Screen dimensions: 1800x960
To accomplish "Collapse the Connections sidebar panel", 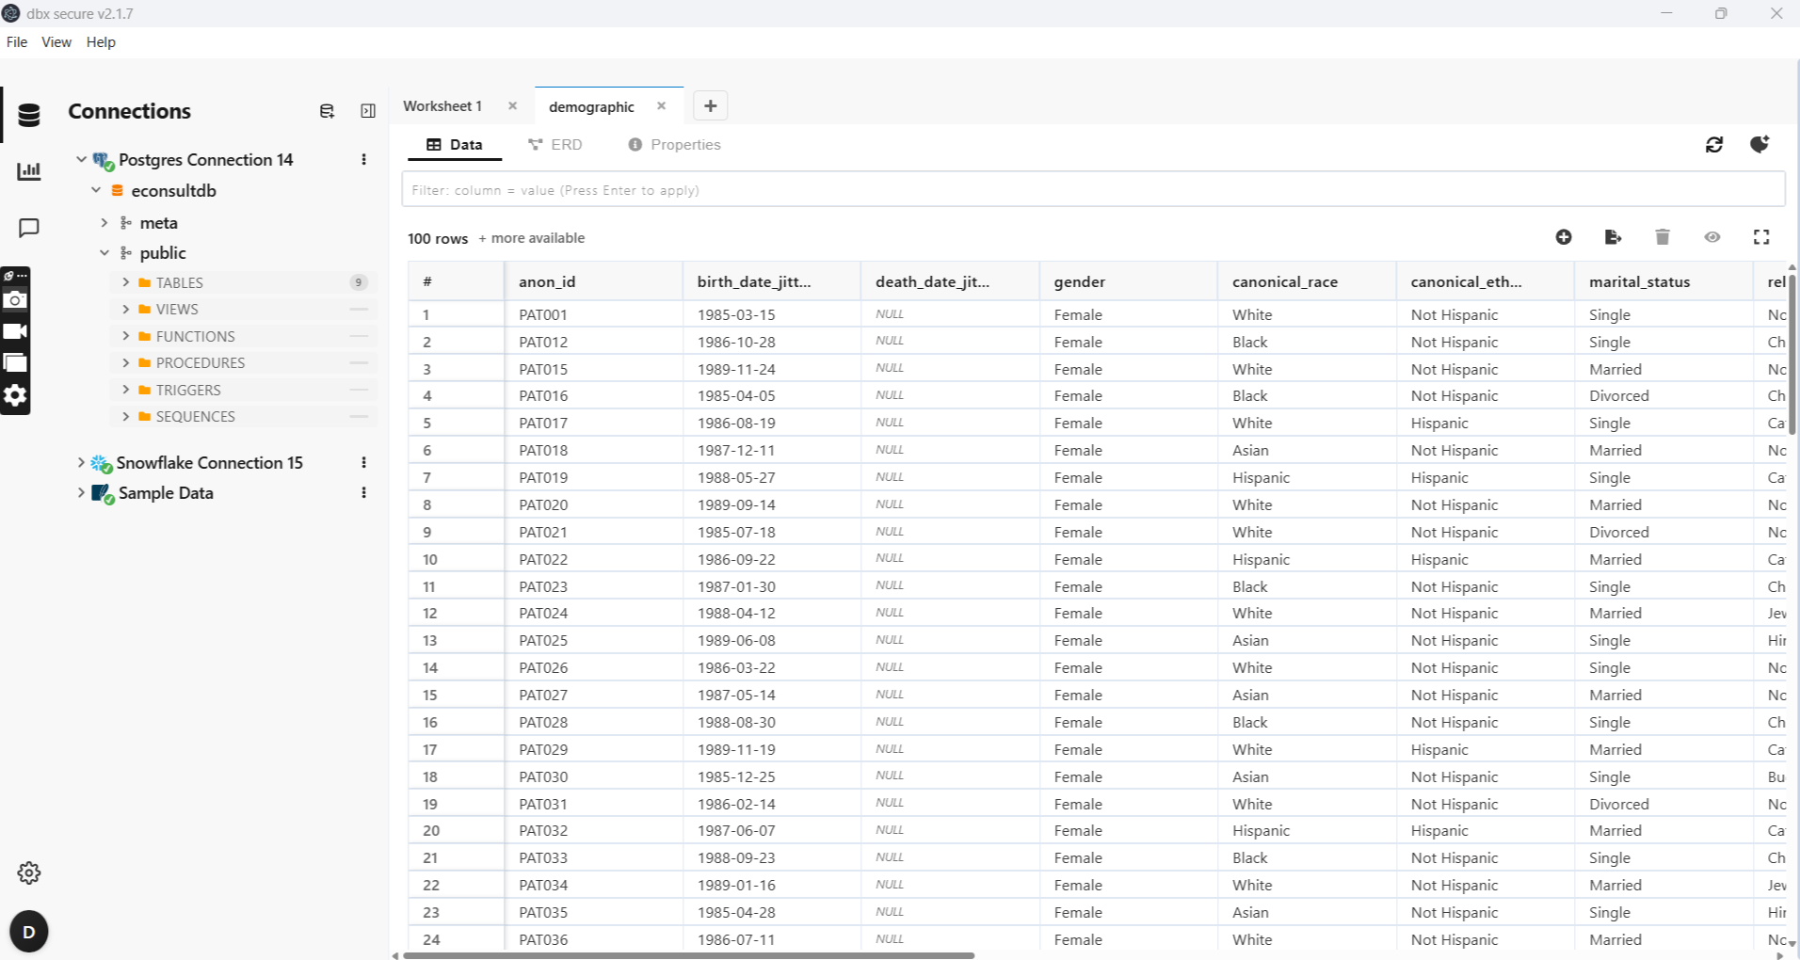I will [367, 111].
